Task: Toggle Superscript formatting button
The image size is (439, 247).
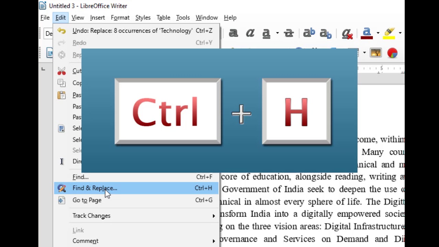Action: (309, 33)
